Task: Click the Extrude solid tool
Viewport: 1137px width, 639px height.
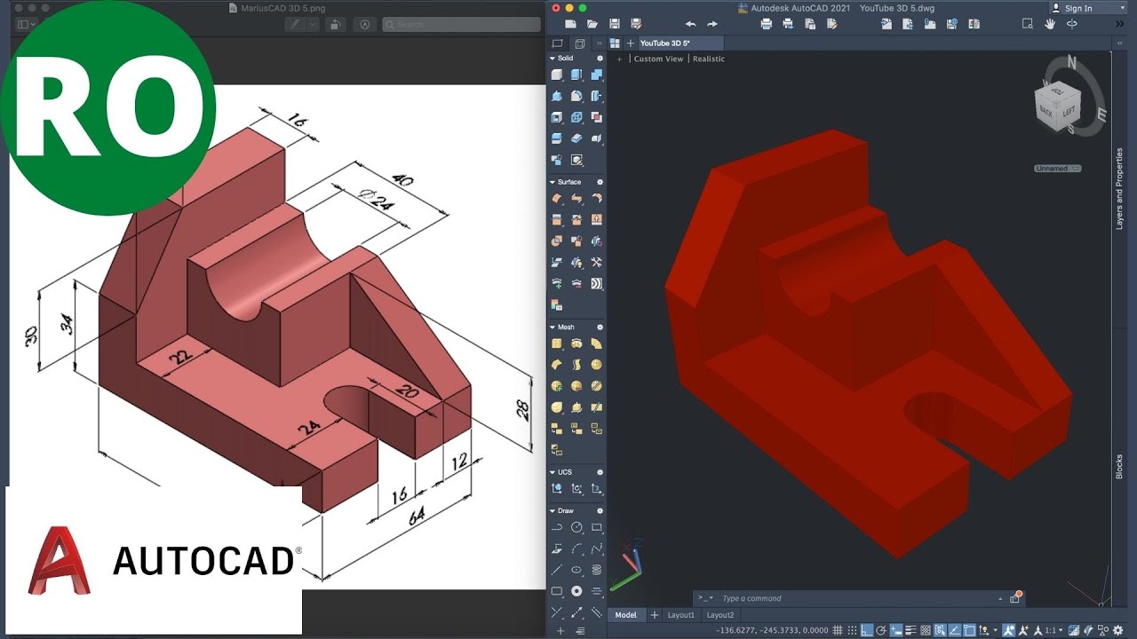Action: pos(576,75)
